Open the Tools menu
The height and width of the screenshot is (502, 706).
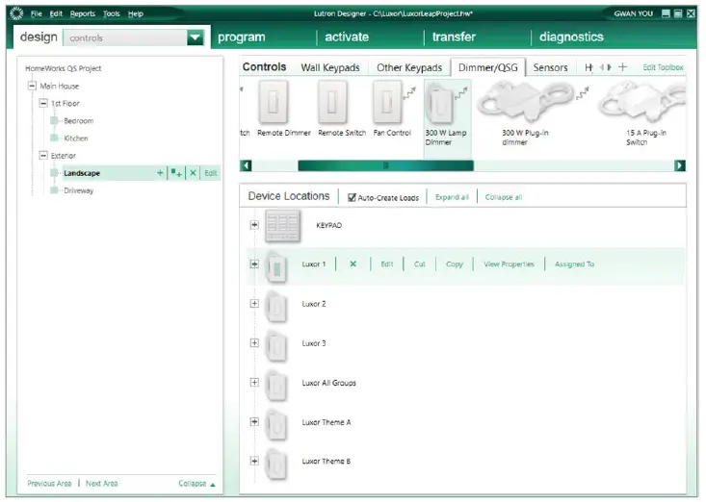[111, 13]
